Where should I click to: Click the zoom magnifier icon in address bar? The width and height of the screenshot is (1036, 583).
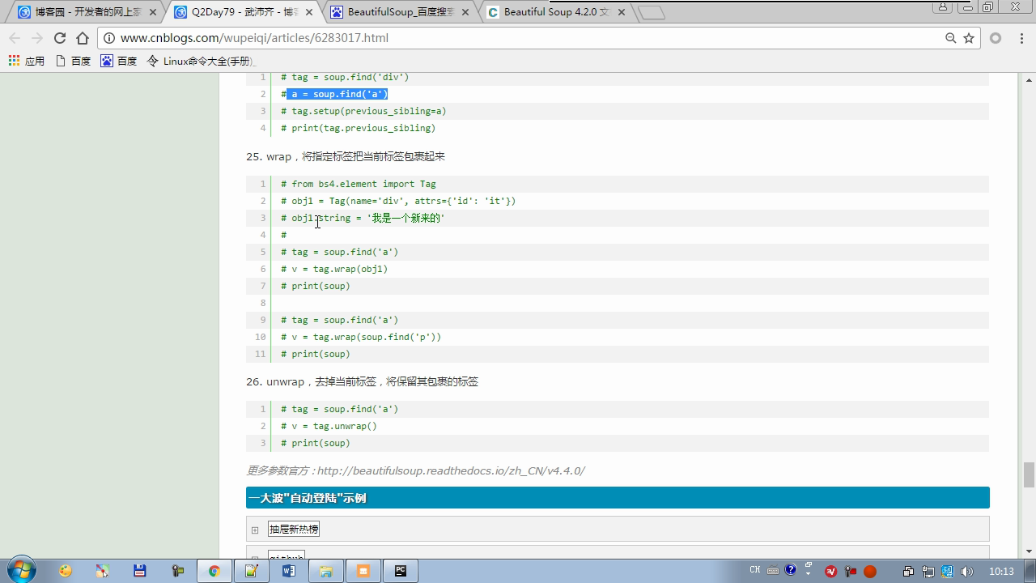click(x=951, y=38)
